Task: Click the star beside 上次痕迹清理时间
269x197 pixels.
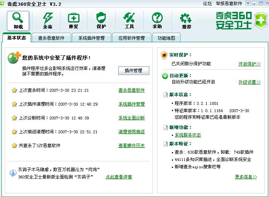Action: tap(14, 131)
